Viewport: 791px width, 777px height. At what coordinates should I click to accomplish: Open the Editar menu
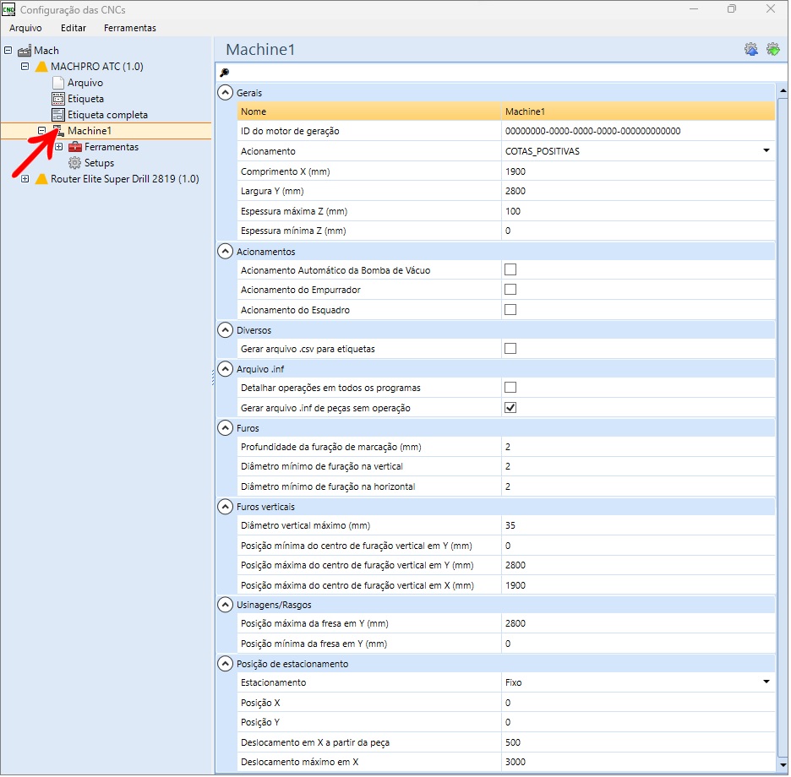pos(74,28)
